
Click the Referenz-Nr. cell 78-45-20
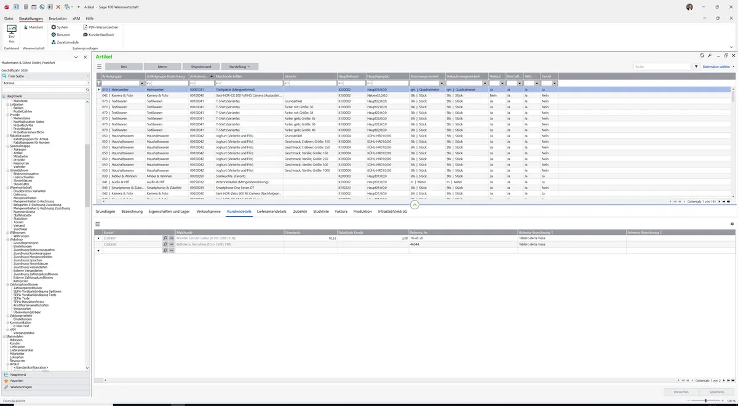point(464,238)
